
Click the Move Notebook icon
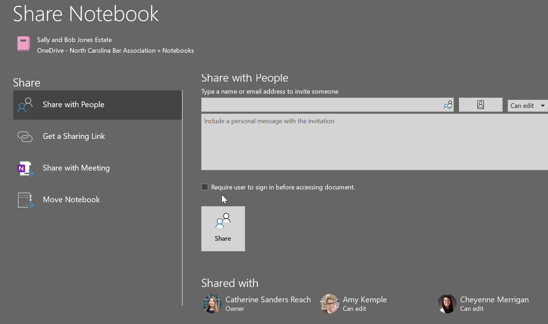(25, 200)
